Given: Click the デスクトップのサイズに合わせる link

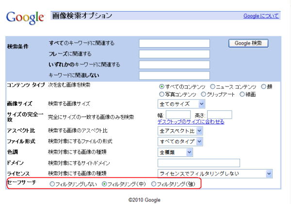Looking at the screenshot, I should [191, 122].
